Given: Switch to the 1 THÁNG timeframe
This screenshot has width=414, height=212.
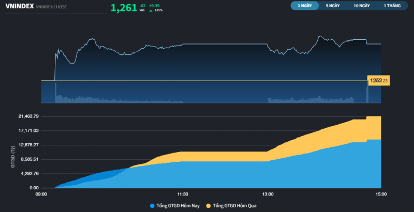Looking at the screenshot, I should pyautogui.click(x=392, y=6).
